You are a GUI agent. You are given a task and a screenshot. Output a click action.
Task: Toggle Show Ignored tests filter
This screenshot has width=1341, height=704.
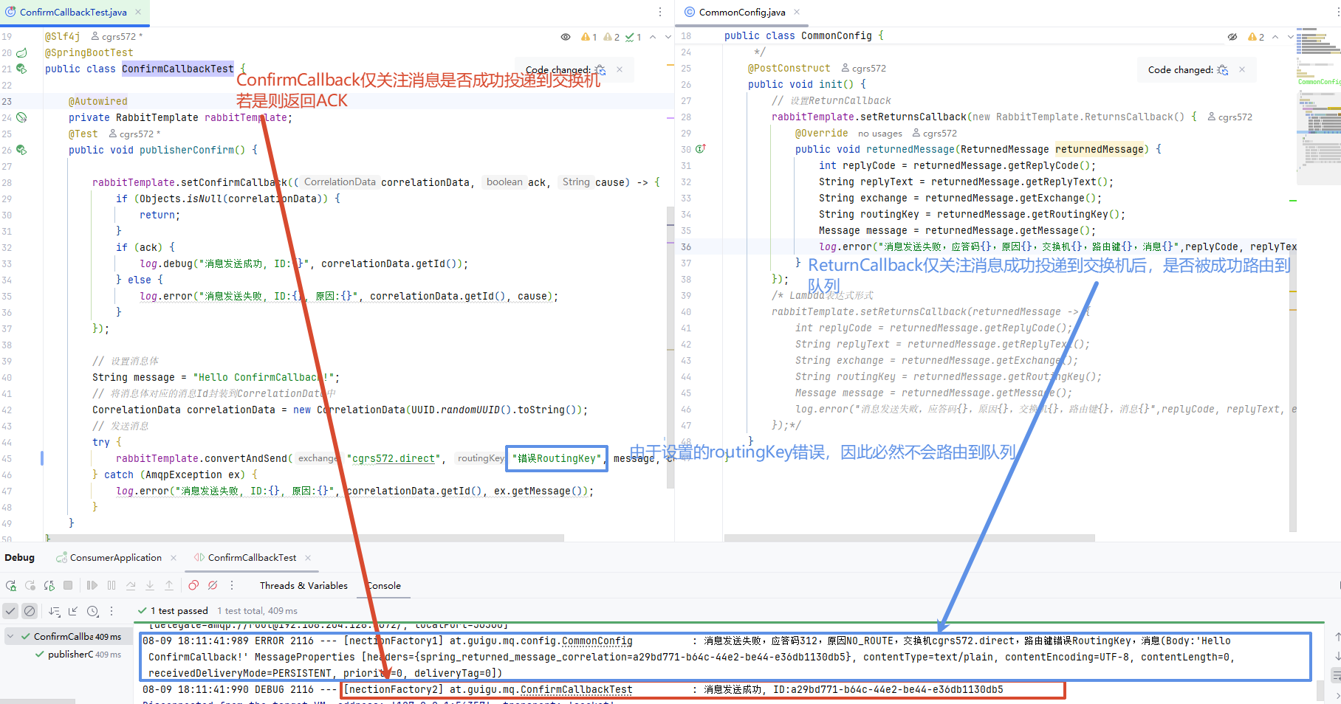30,611
